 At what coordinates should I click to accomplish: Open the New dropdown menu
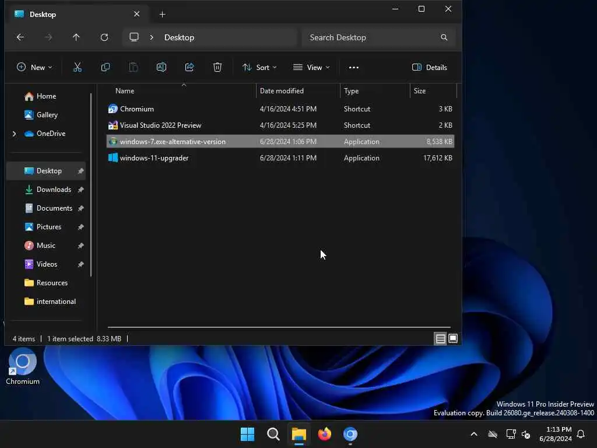click(34, 68)
